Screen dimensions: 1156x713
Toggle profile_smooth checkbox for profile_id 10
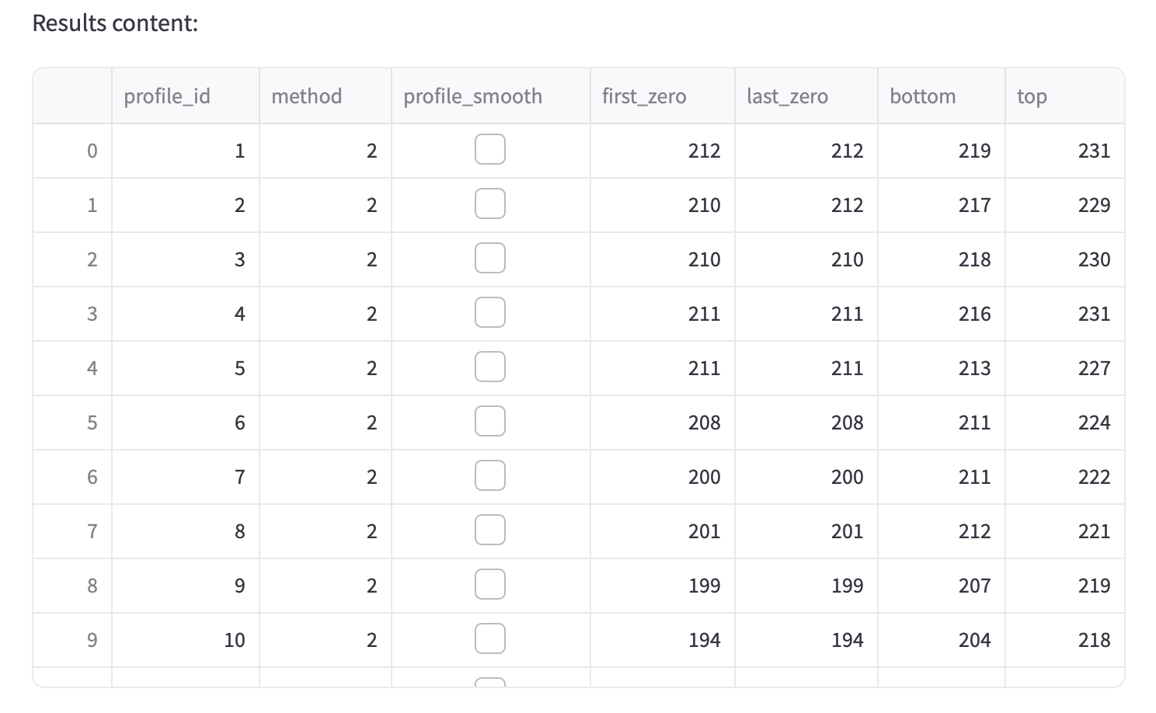(490, 638)
